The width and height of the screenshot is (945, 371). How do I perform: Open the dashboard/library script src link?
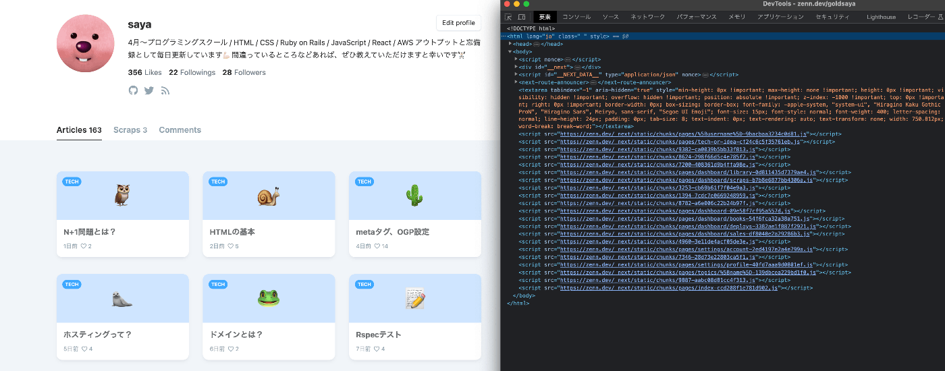tap(687, 172)
